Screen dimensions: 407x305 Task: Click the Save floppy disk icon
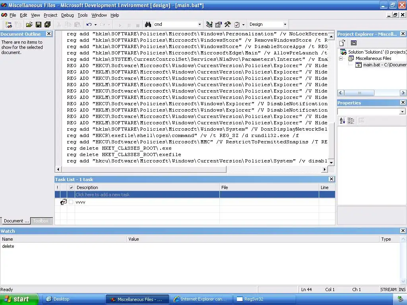pyautogui.click(x=39, y=25)
